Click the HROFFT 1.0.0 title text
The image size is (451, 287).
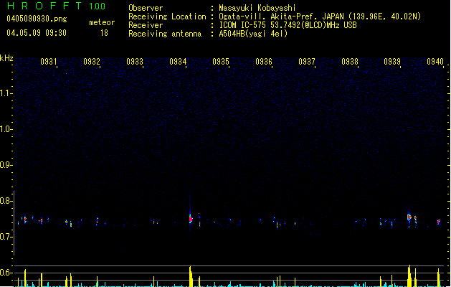(57, 6)
